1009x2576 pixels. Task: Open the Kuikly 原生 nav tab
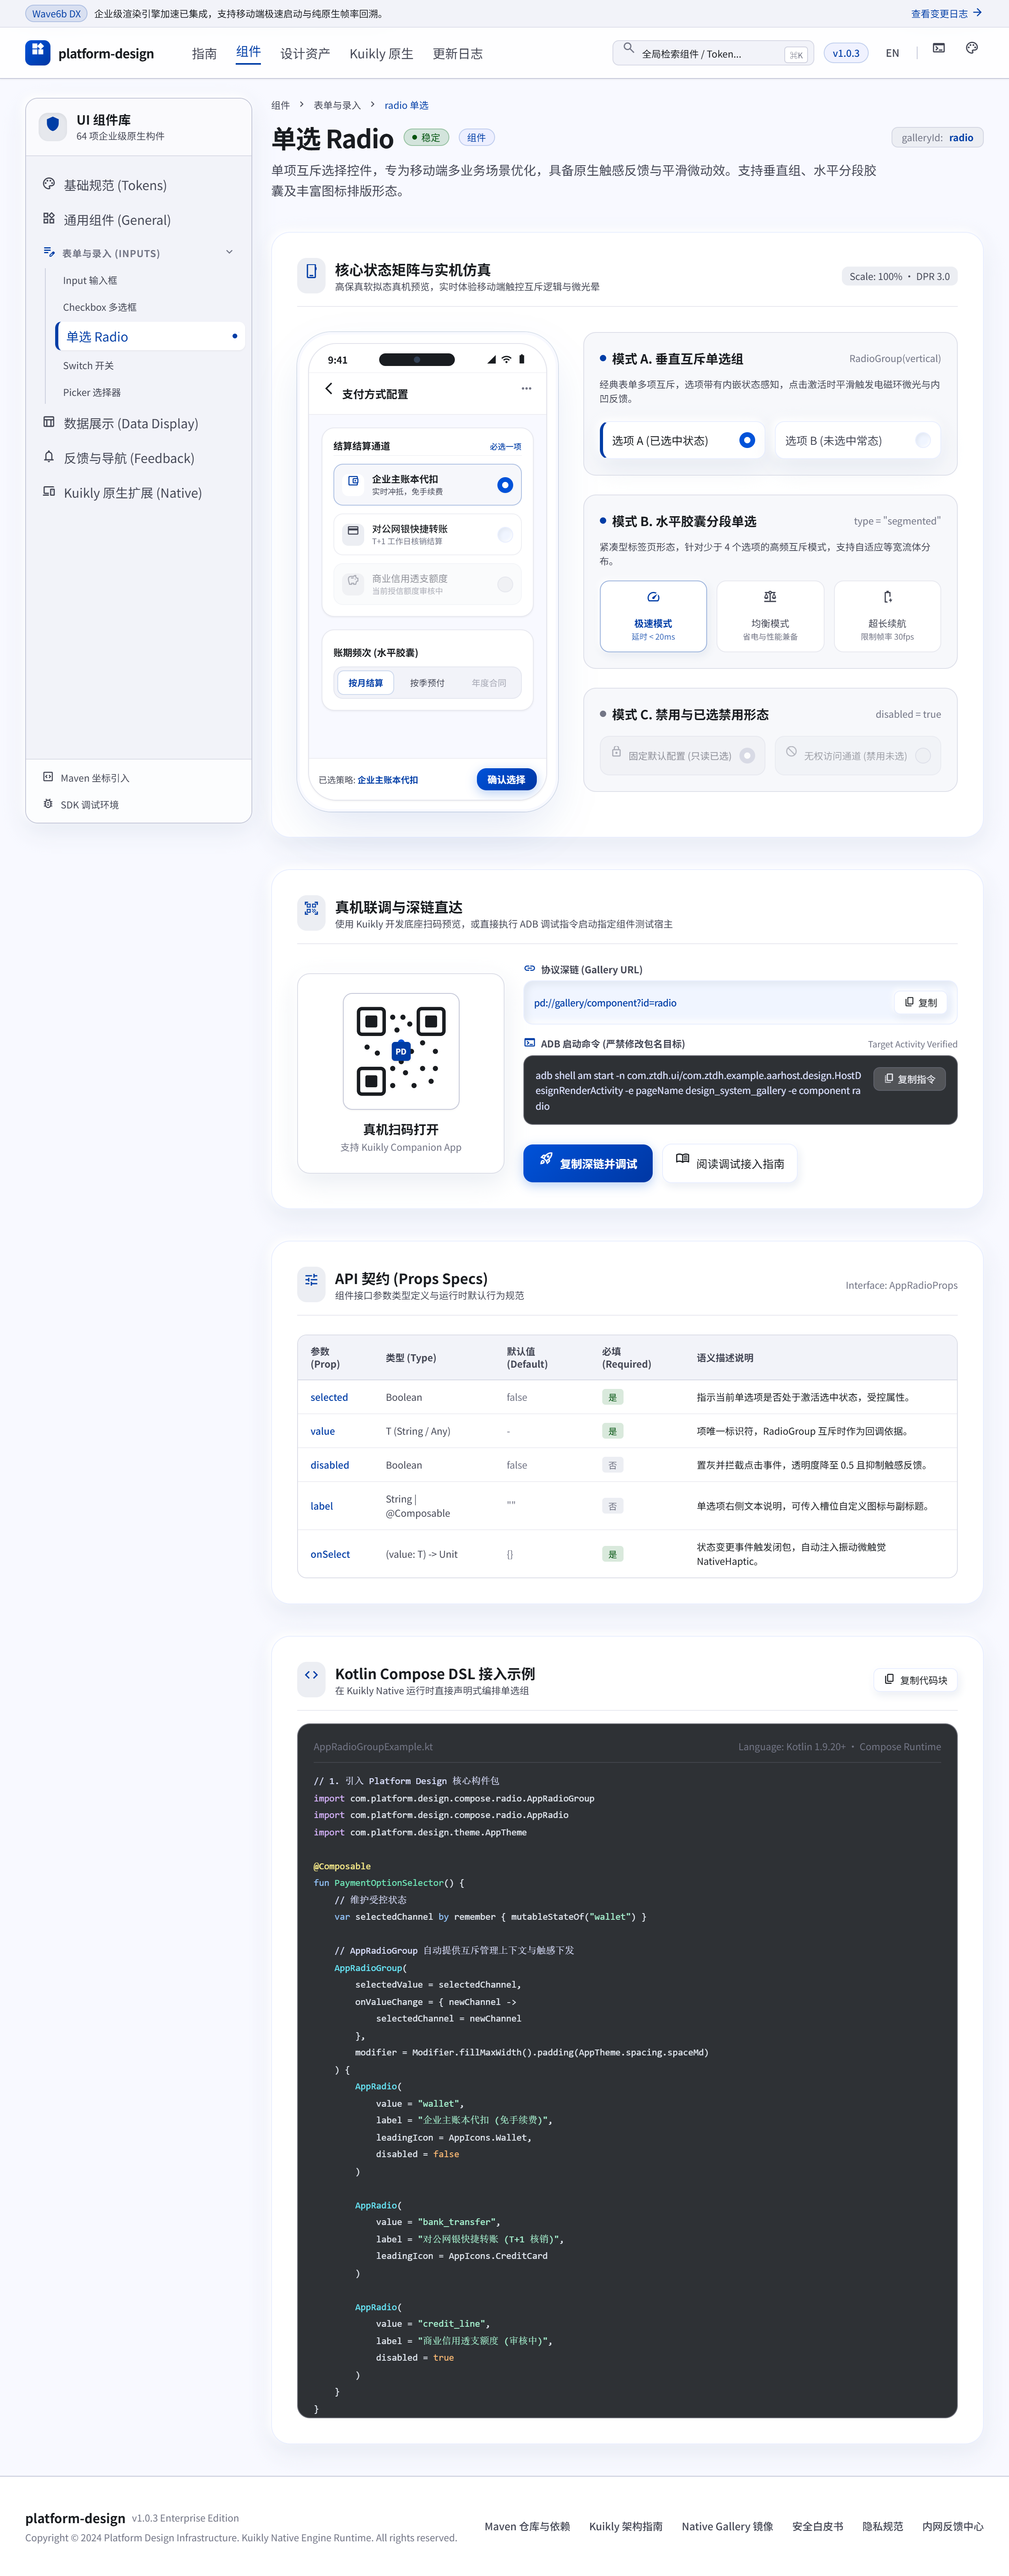tap(382, 54)
